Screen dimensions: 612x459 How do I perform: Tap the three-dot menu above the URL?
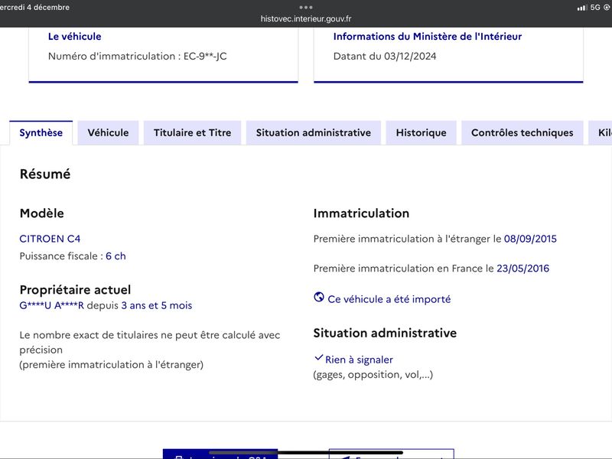pyautogui.click(x=306, y=7)
